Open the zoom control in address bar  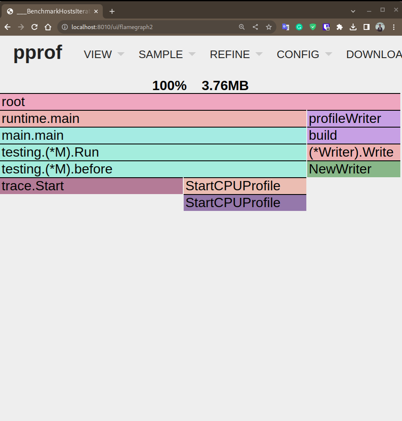(x=242, y=27)
